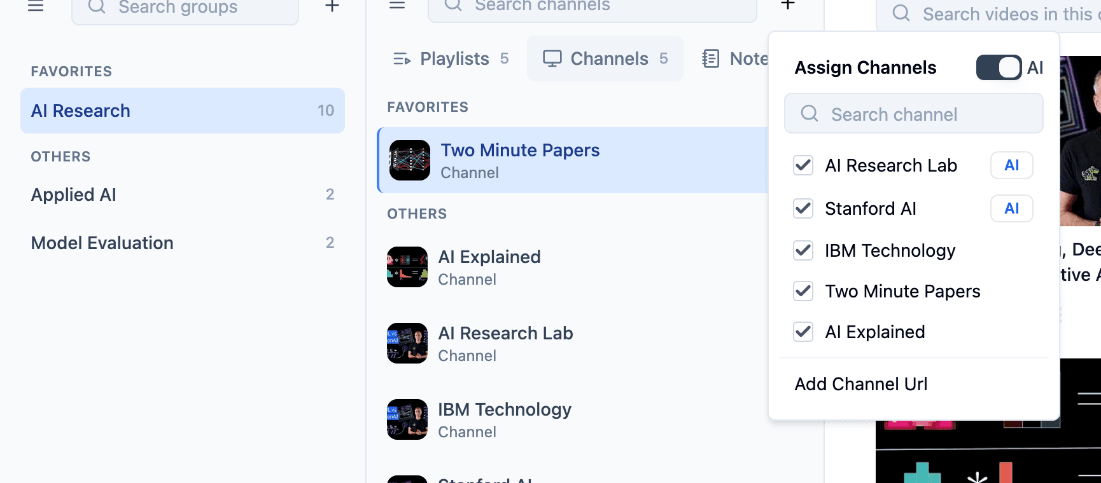The width and height of the screenshot is (1101, 483).
Task: Click the AI badge next to AI Research Lab
Action: [1011, 165]
